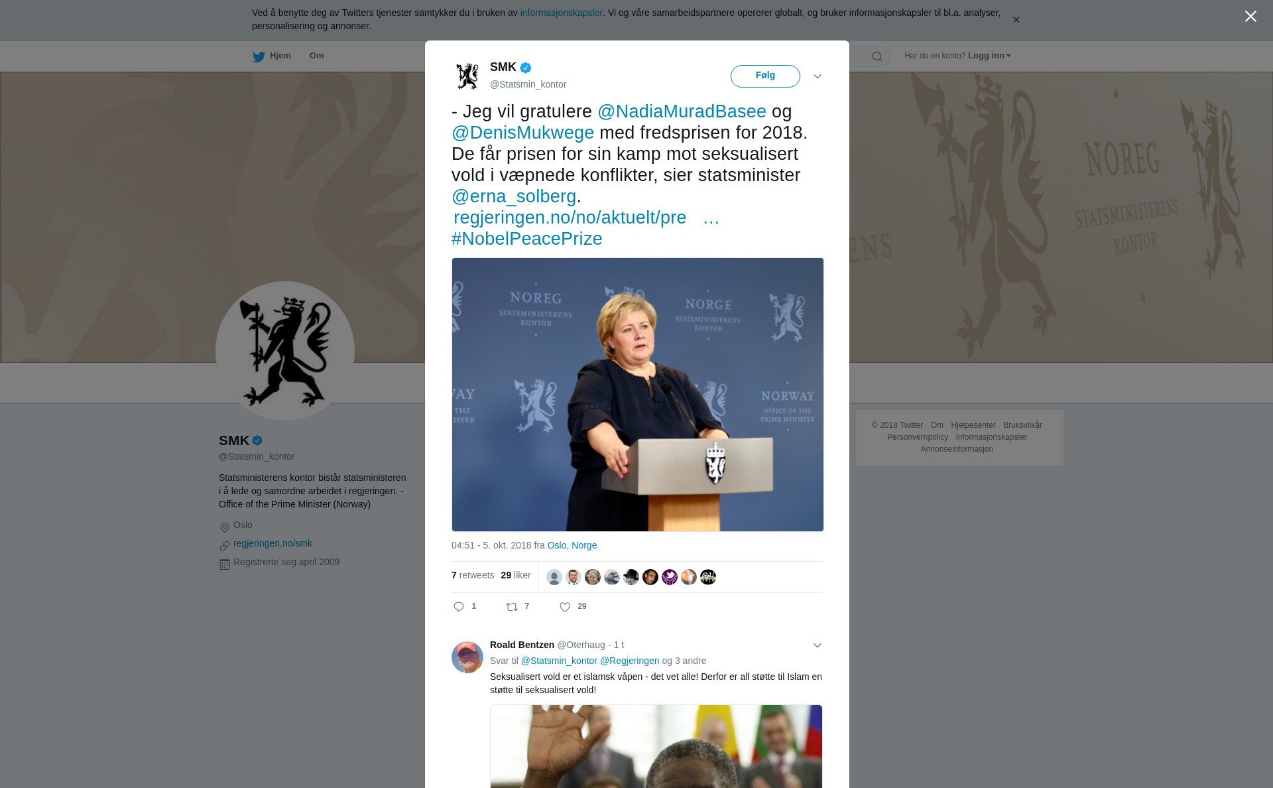
Task: Click the retweet arrows icon
Action: pos(512,607)
